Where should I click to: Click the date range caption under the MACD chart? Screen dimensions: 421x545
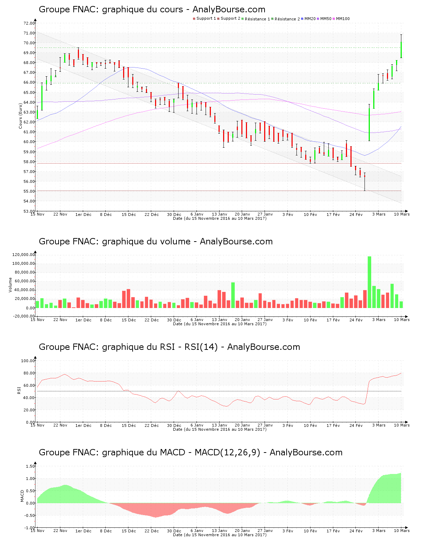pos(220,535)
